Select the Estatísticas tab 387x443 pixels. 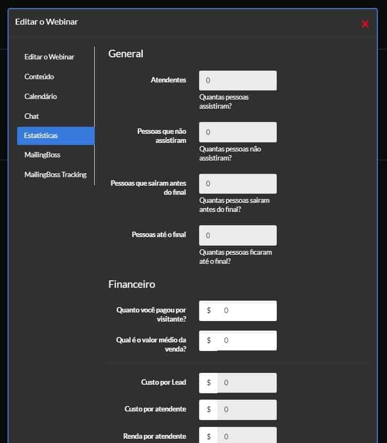point(56,135)
